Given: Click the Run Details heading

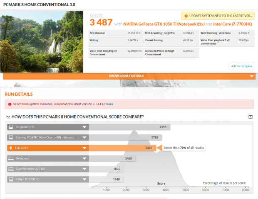Looking at the screenshot, I should 19,94.
